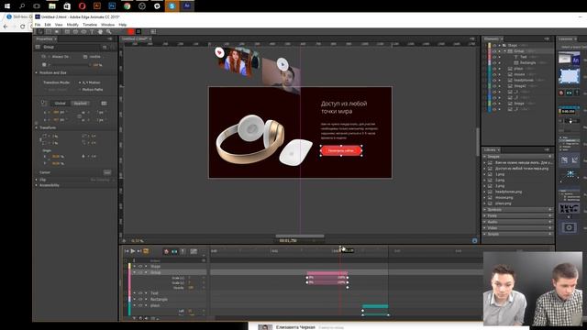Switch to the Library panel tab

[x=490, y=149]
